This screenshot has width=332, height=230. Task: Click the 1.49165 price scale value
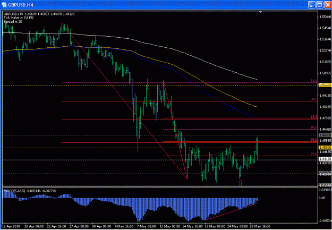click(326, 96)
